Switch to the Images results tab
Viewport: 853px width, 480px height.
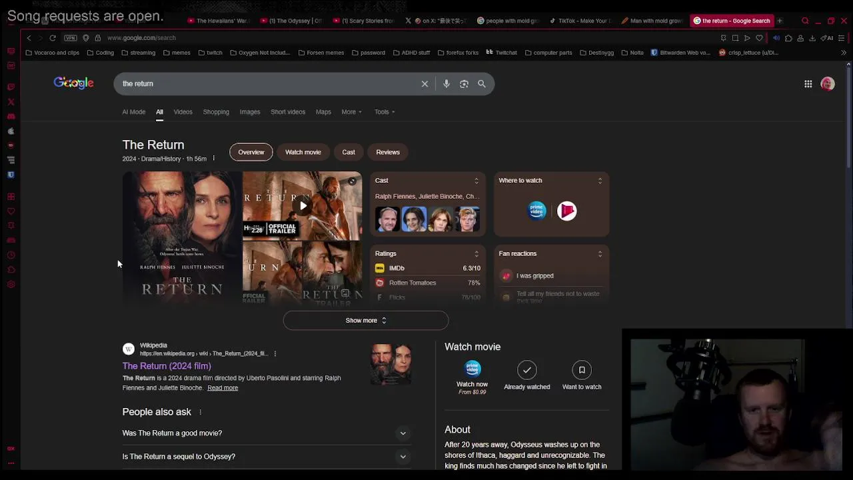pos(250,112)
